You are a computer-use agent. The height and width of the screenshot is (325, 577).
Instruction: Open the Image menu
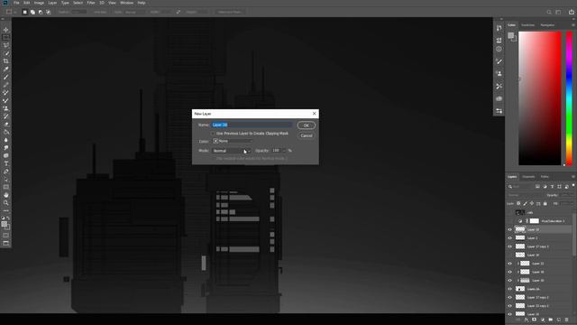(39, 3)
